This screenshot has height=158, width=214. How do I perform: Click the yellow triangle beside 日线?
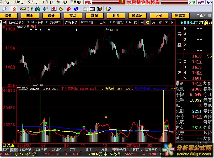point(13,145)
